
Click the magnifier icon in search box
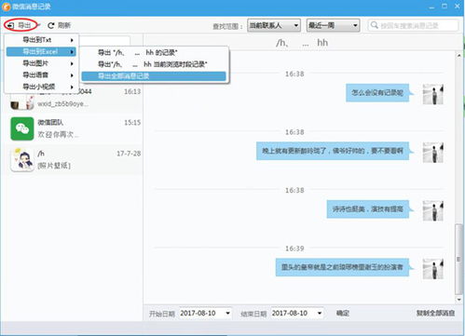tap(375, 25)
